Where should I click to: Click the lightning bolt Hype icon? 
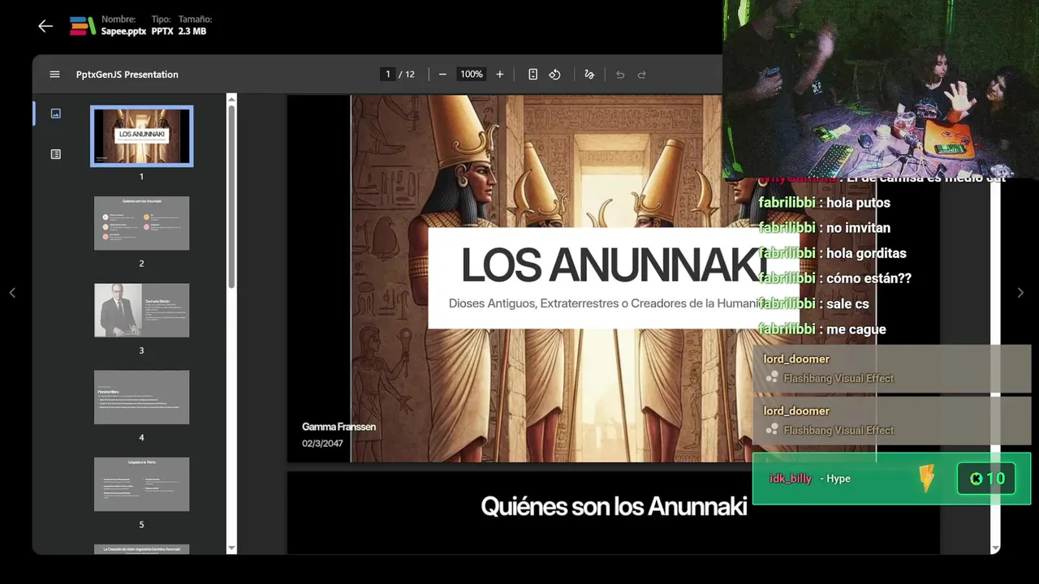[x=926, y=479]
